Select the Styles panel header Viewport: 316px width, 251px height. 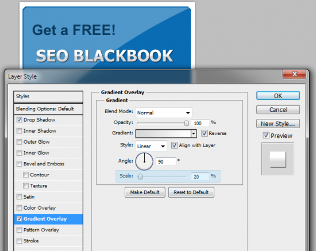point(48,96)
